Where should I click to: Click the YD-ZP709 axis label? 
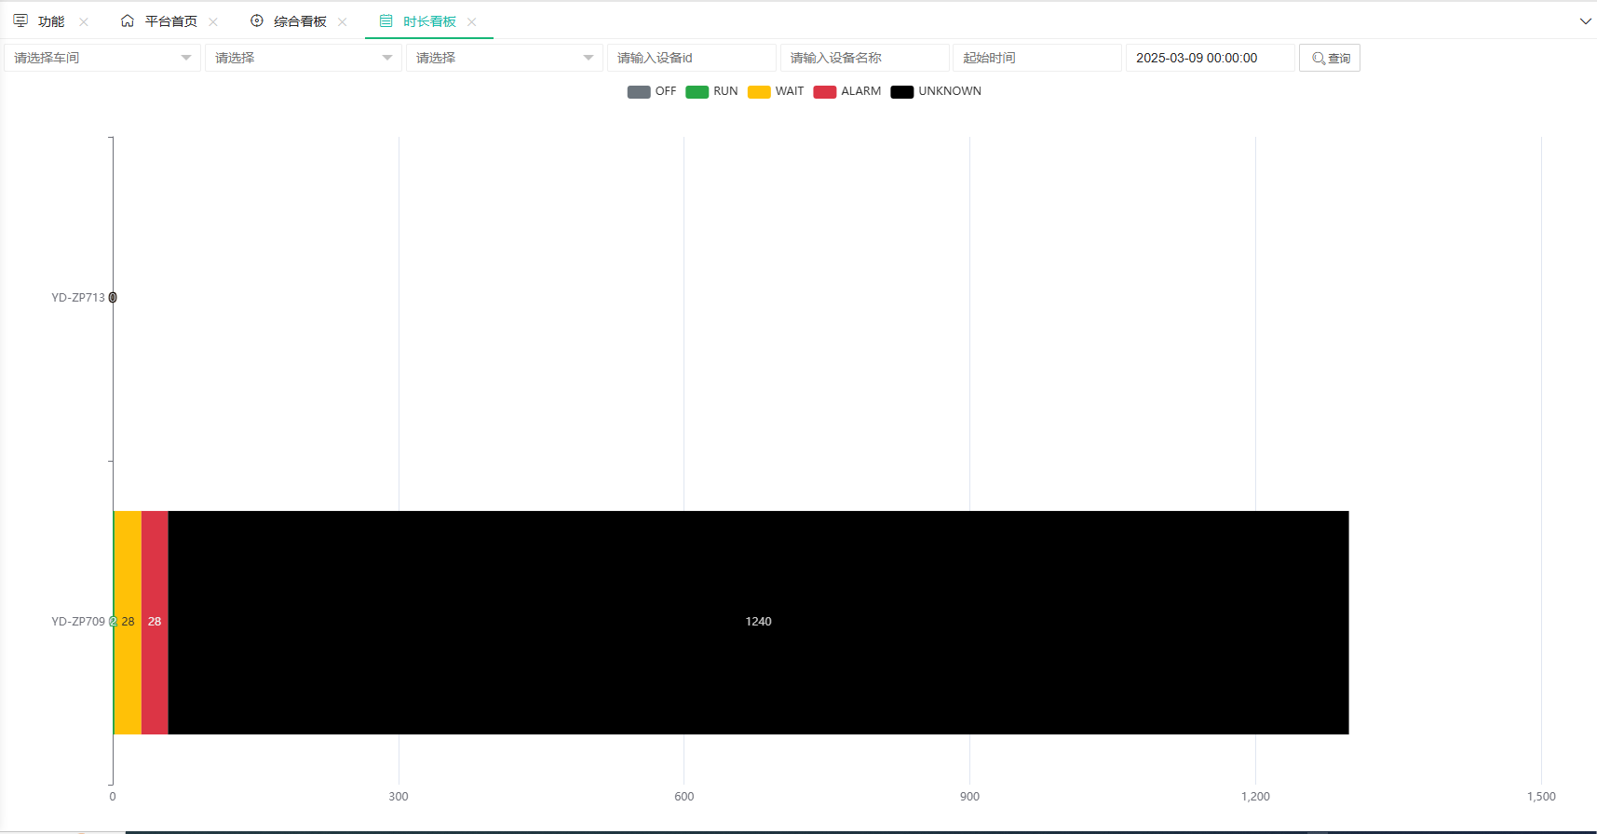click(x=78, y=622)
